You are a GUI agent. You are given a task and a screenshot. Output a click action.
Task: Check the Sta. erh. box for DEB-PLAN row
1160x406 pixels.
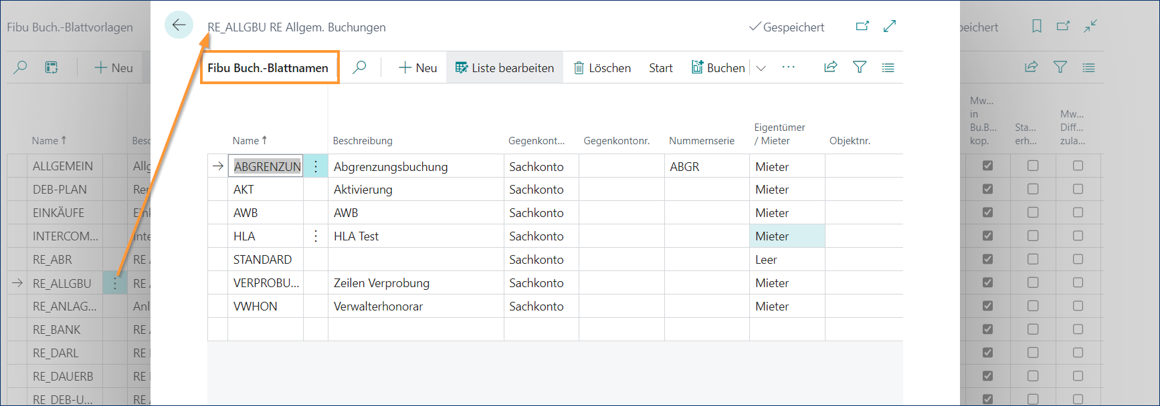coord(1033,189)
